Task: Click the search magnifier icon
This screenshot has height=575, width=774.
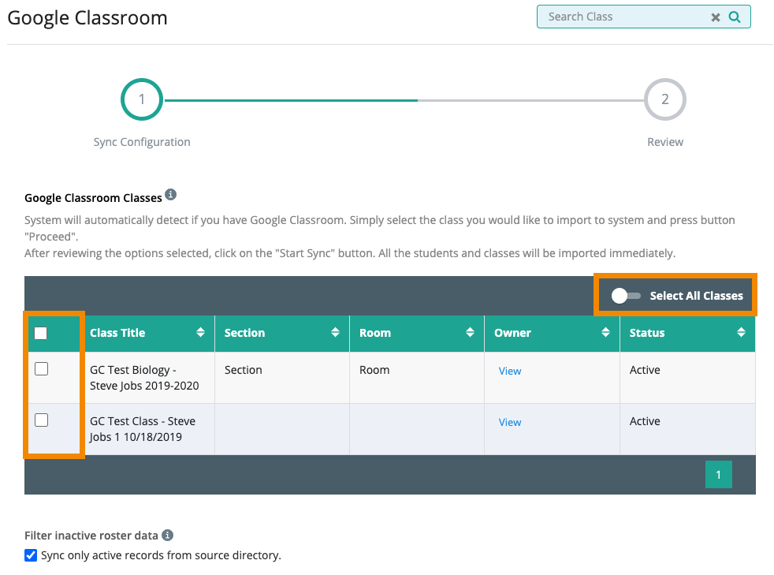Action: tap(735, 17)
